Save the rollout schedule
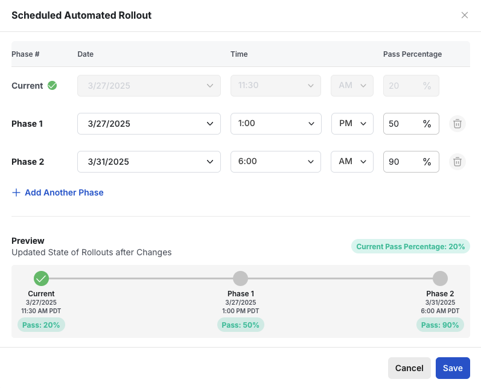Image resolution: width=481 pixels, height=388 pixels. (453, 367)
